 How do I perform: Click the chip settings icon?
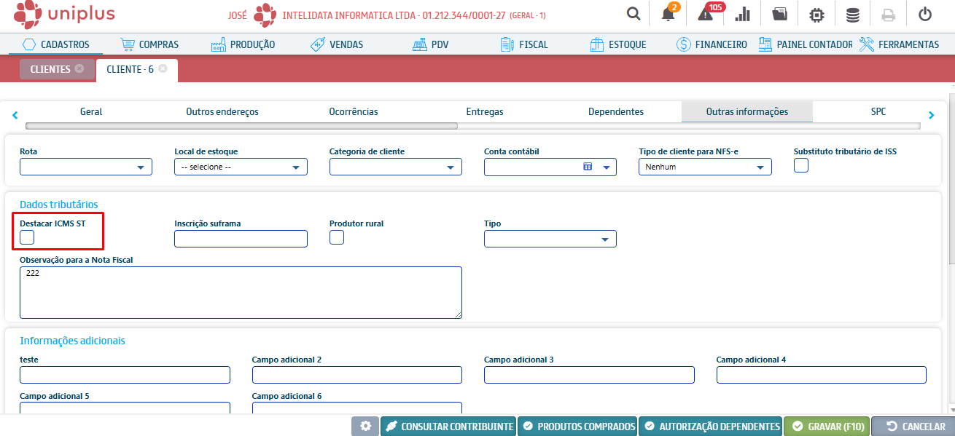[816, 14]
